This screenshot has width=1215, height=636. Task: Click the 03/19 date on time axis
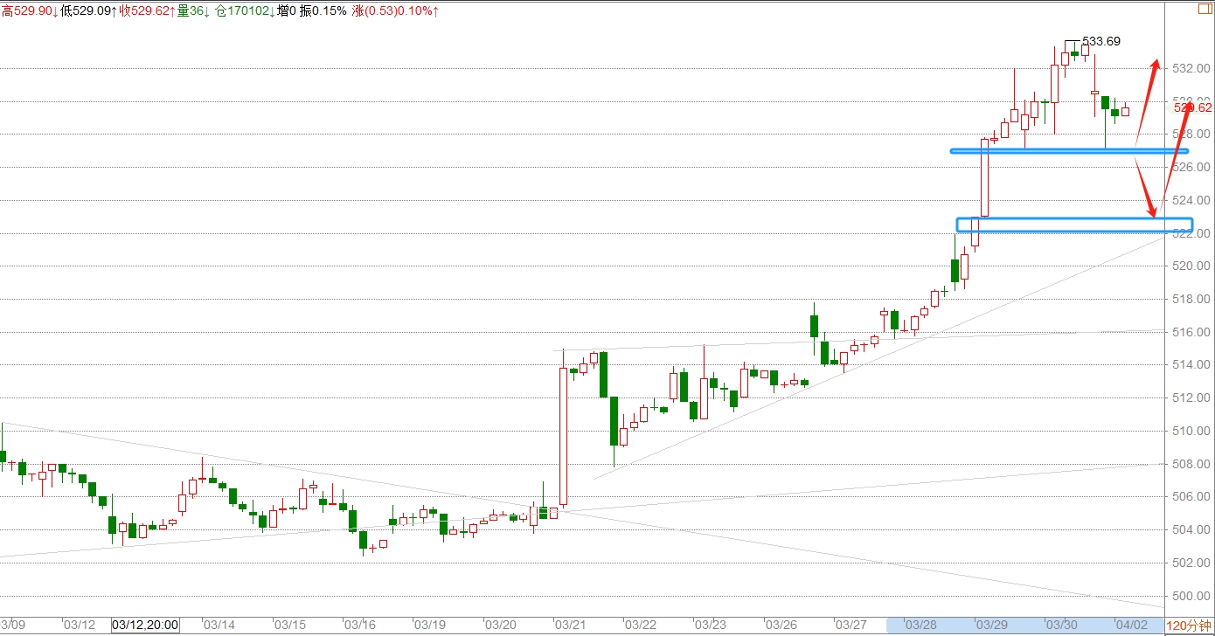(430, 626)
